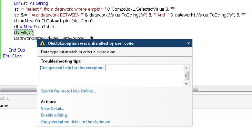Image resolution: width=252 pixels, height=132 pixels.
Task: Open 'Get general help for this exception' link
Action: (x=73, y=68)
